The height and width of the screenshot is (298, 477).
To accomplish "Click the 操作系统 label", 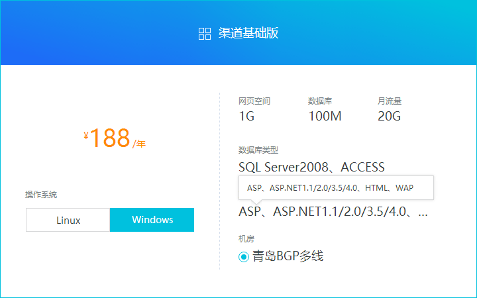I will (41, 195).
